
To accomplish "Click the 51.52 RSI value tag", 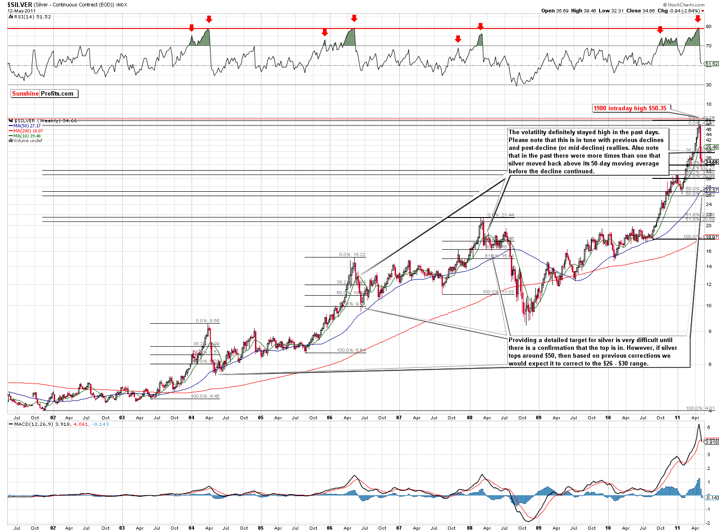I will 711,64.
